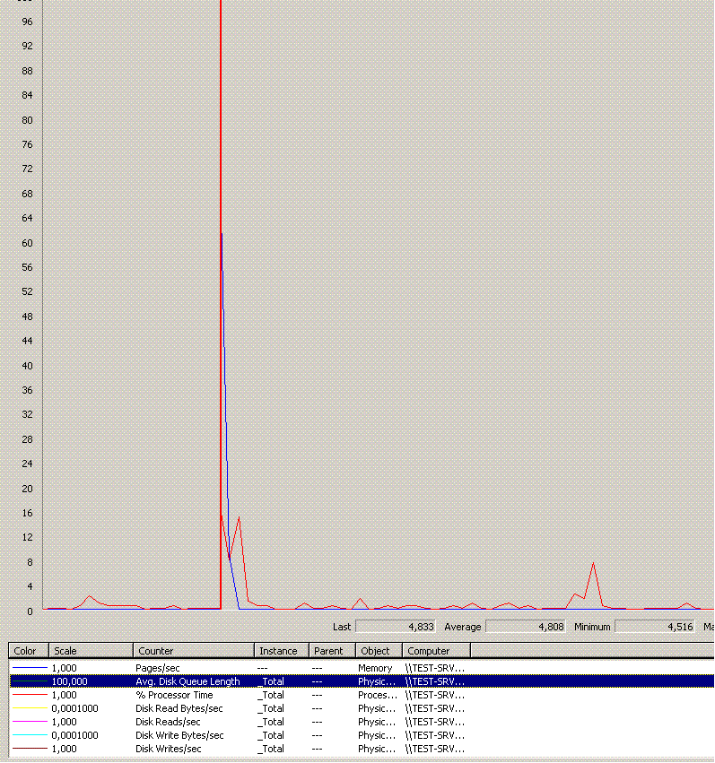Click the Instance column header

pos(281,651)
